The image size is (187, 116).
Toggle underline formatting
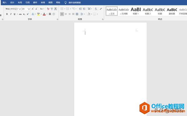(14, 14)
